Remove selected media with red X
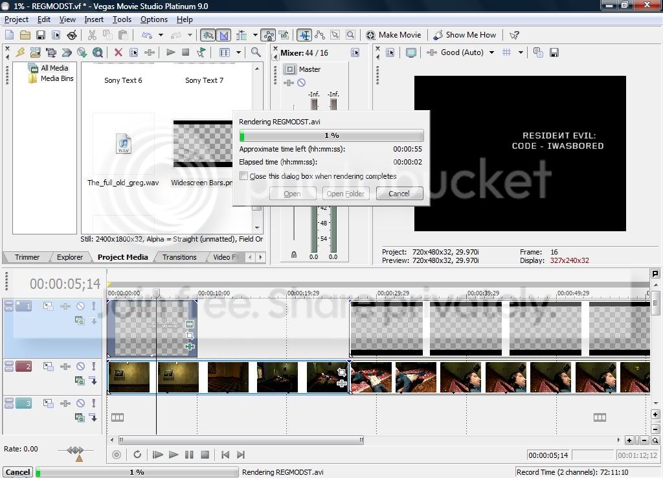The width and height of the screenshot is (663, 478). point(118,52)
